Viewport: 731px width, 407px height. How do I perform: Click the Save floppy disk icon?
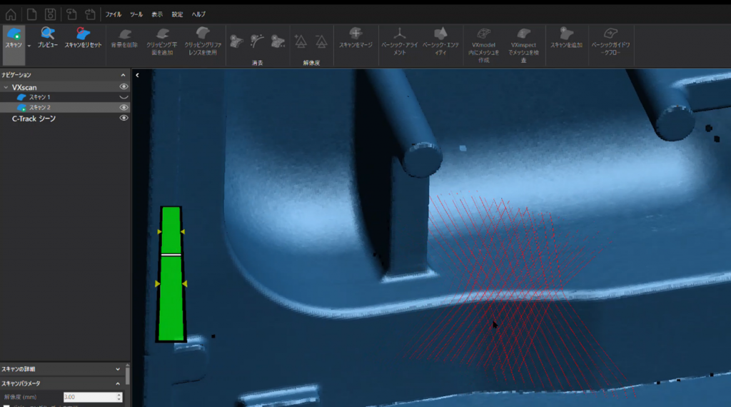click(50, 14)
